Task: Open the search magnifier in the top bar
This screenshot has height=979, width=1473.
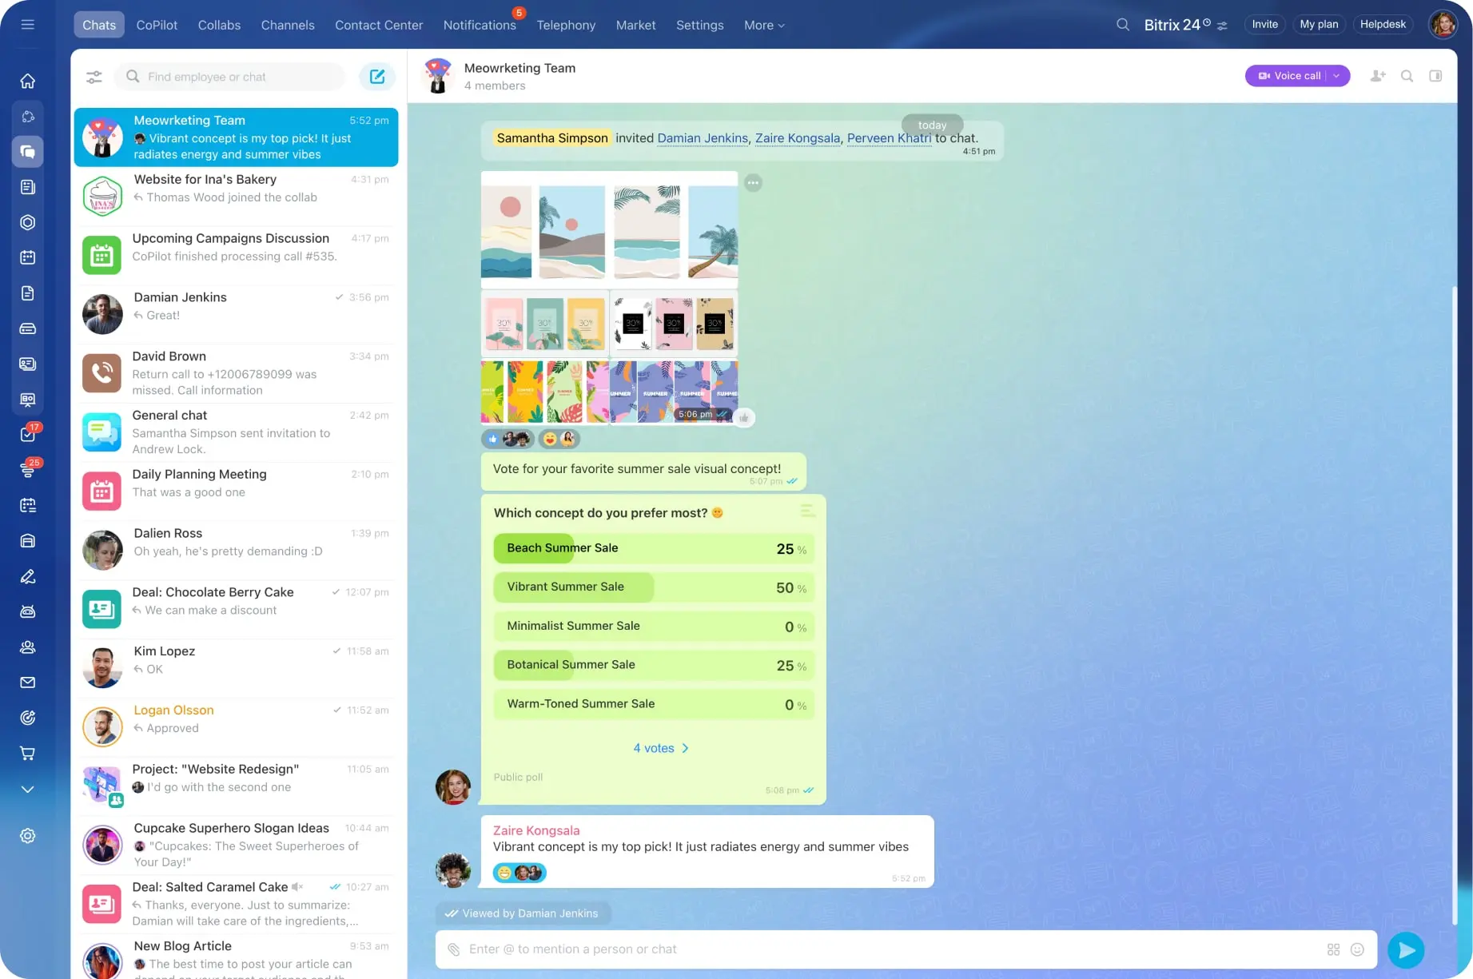Action: tap(1122, 24)
